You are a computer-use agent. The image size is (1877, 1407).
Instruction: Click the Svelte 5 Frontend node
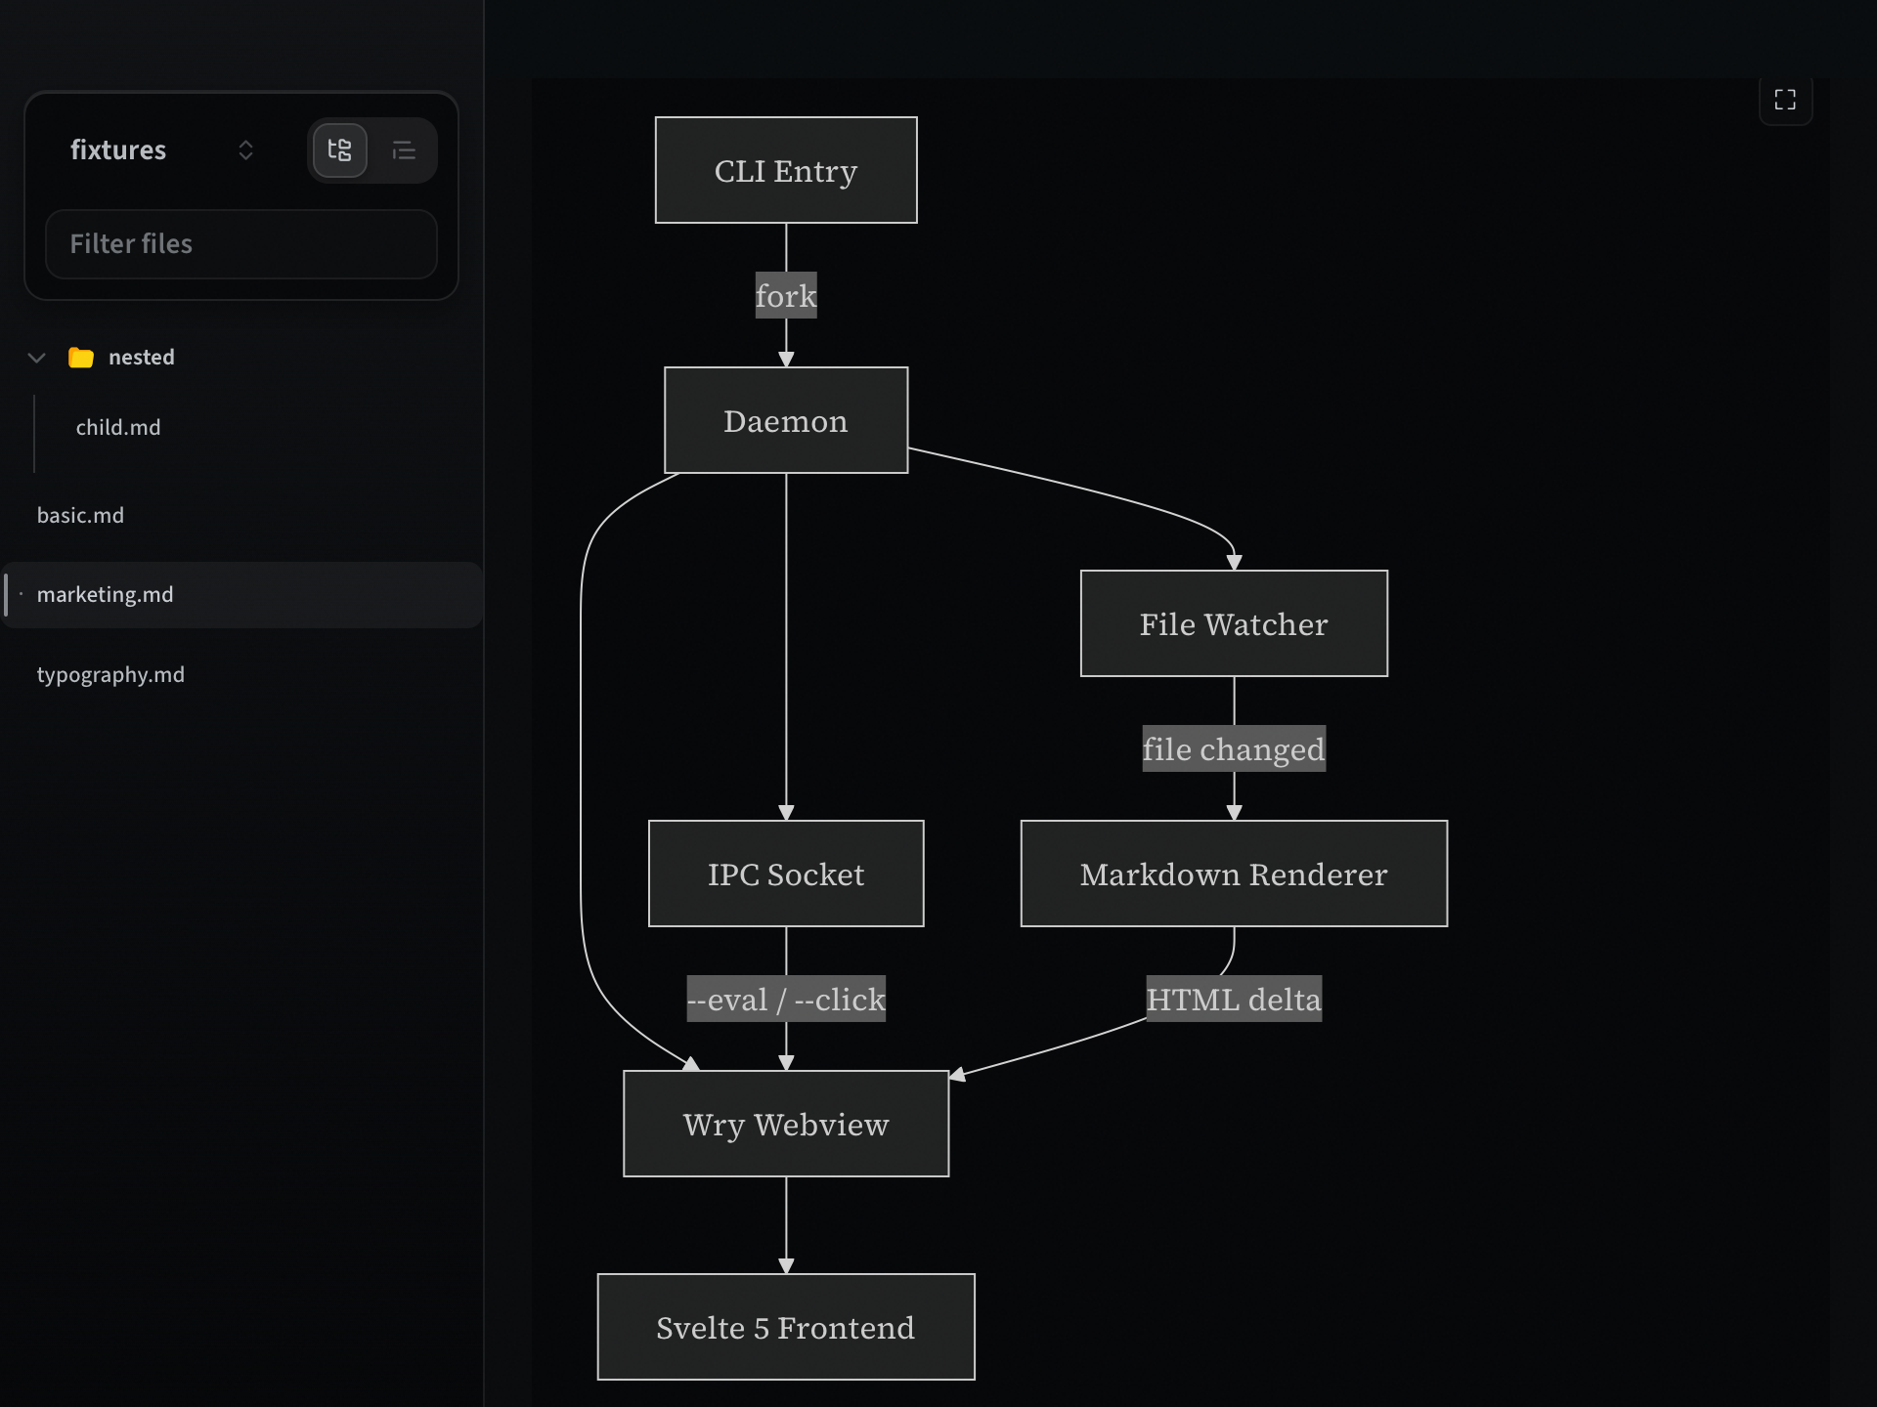click(x=786, y=1327)
